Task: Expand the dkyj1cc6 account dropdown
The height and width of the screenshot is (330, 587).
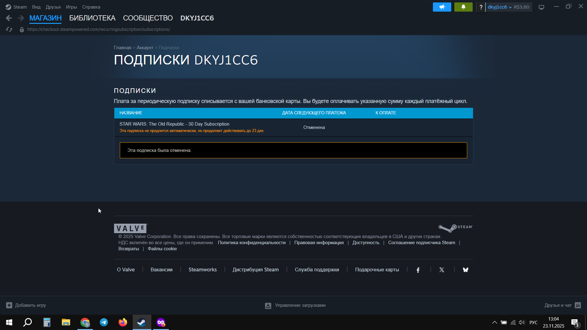Action: click(500, 7)
